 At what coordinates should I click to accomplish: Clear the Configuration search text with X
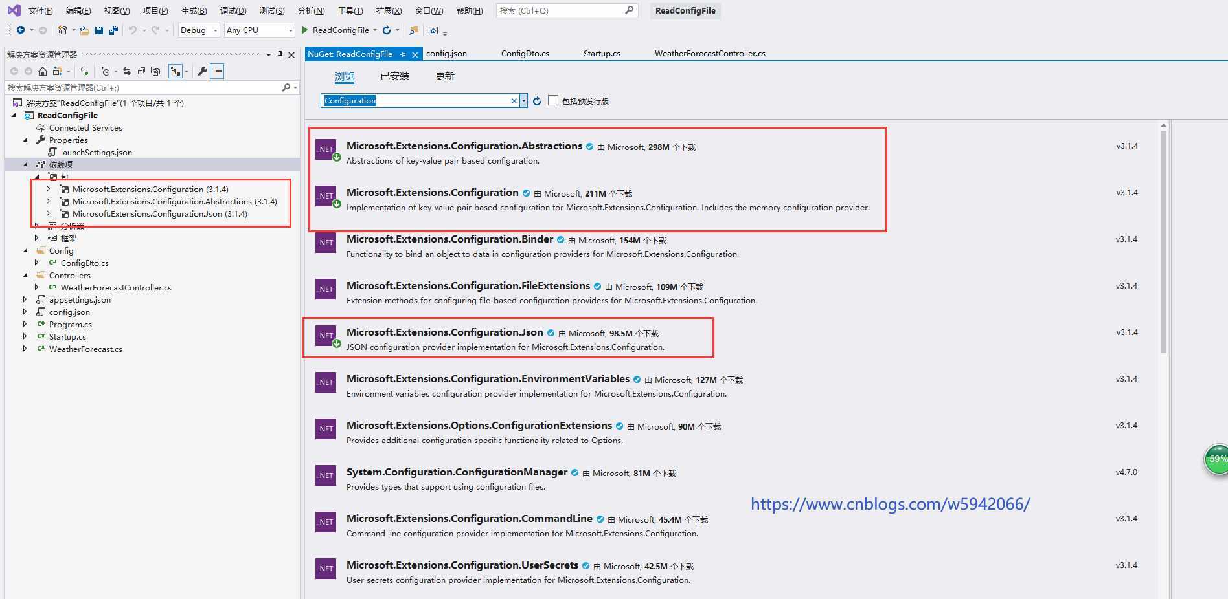tap(514, 101)
